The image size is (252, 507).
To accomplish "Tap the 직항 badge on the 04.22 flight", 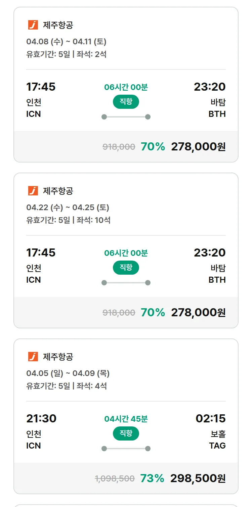I will click(x=126, y=268).
